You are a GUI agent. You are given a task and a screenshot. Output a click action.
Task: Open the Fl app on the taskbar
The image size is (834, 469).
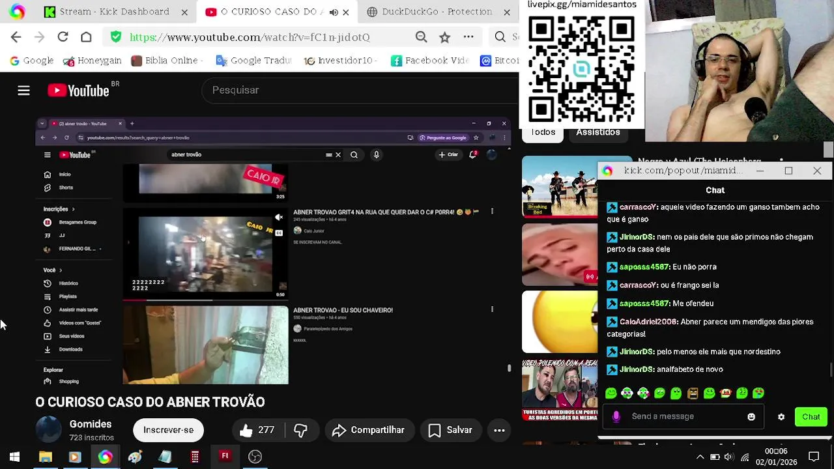225,457
